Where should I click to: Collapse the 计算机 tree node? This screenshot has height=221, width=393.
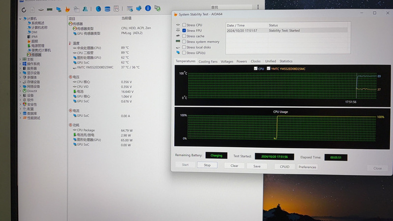20,19
